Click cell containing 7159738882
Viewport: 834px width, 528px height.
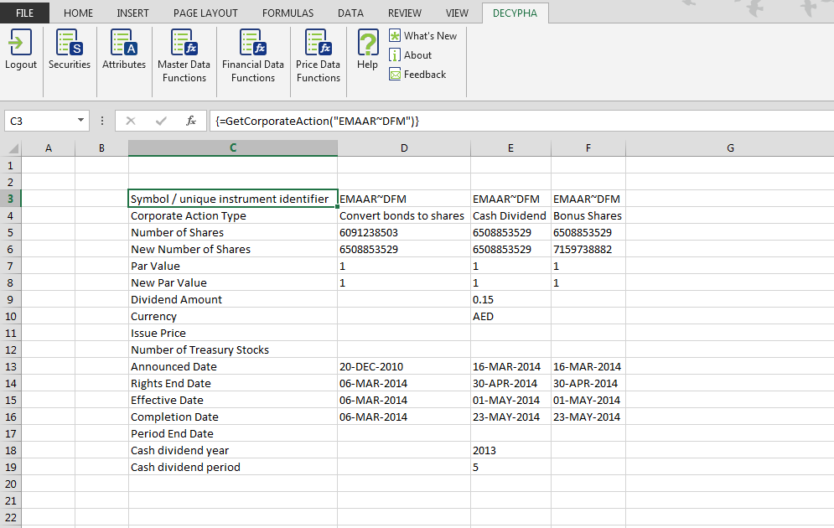click(588, 250)
